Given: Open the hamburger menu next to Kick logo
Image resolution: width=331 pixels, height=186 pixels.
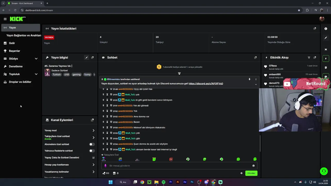Looking at the screenshot, I should (x=5, y=19).
